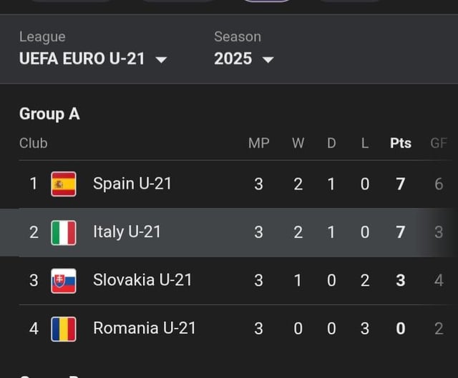The width and height of the screenshot is (458, 378).
Task: Select UEFA EURO U-21 league selector
Action: [x=82, y=59]
